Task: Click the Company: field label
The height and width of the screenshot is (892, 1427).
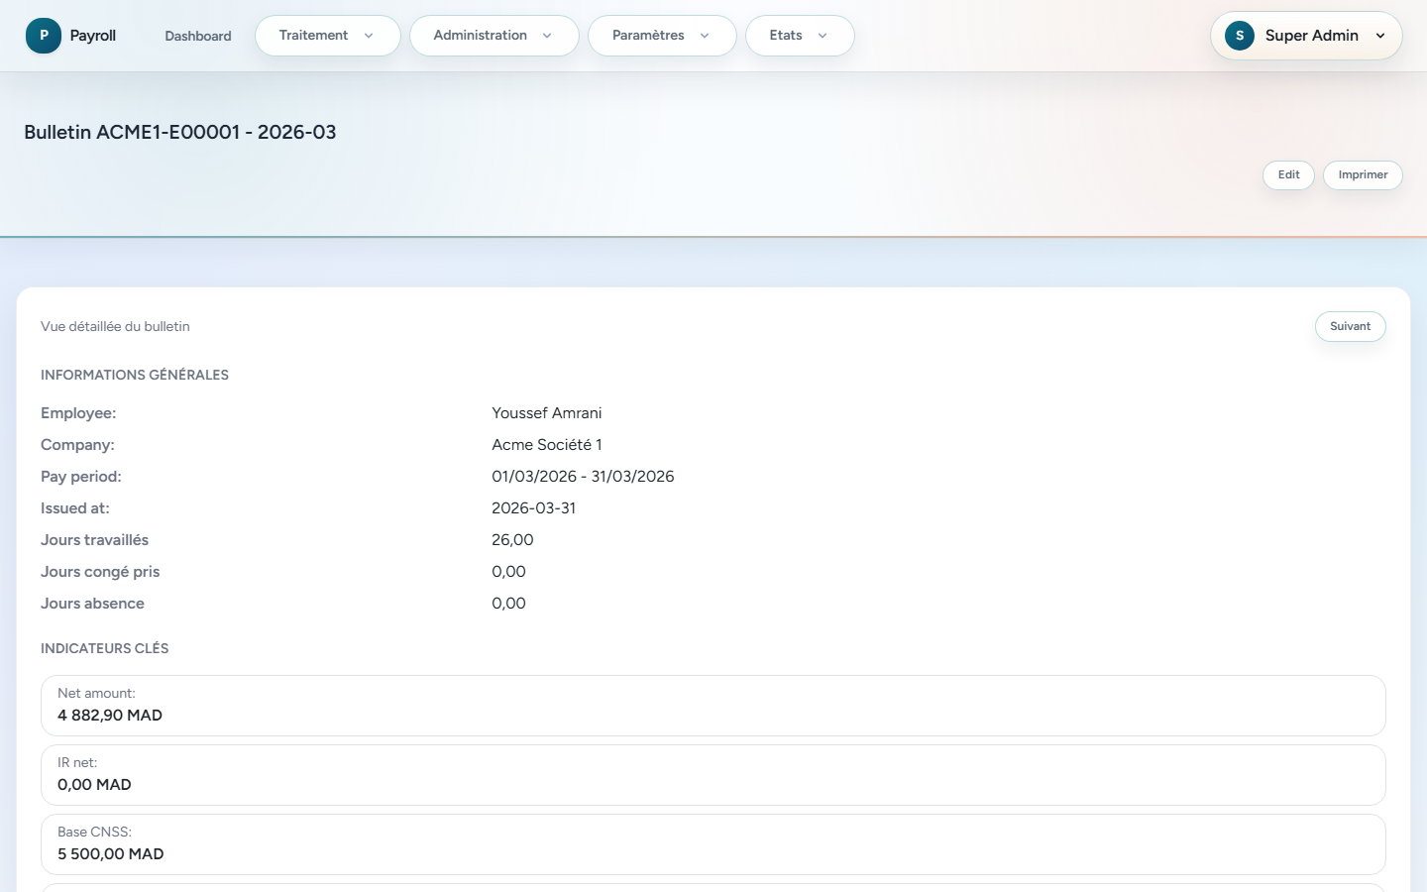Action: pos(77,445)
